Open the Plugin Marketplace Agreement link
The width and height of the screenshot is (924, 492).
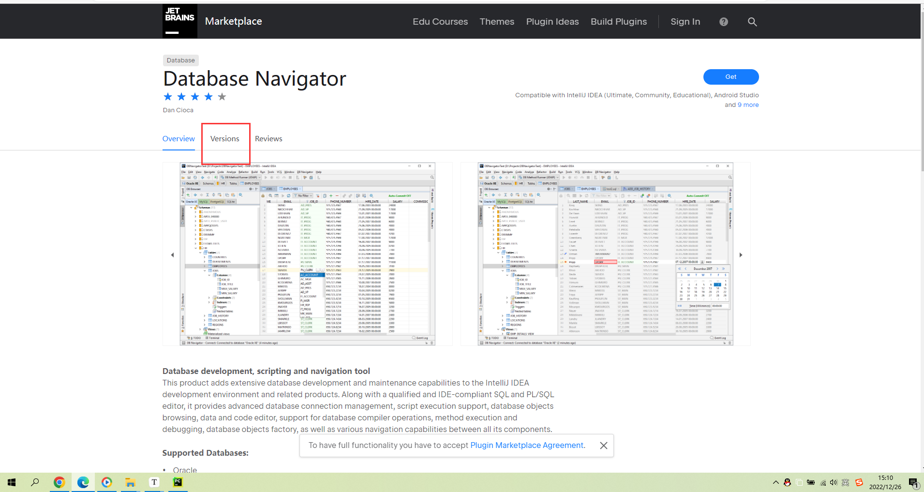click(527, 446)
